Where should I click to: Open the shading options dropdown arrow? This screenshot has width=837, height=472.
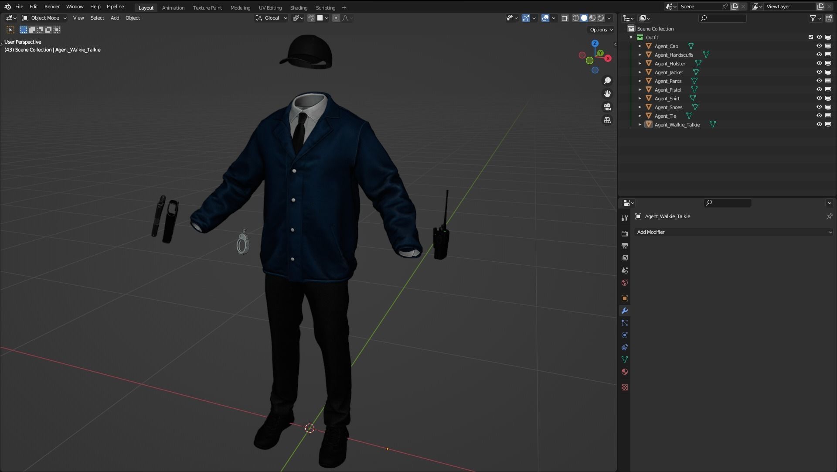609,18
